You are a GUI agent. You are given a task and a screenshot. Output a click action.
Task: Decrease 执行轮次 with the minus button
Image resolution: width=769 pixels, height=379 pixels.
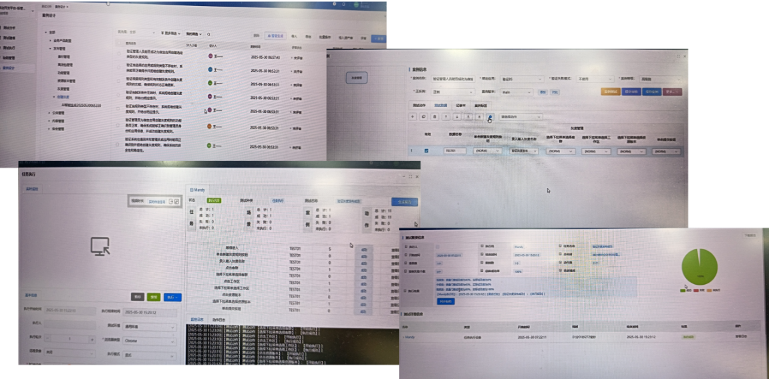tap(49, 340)
